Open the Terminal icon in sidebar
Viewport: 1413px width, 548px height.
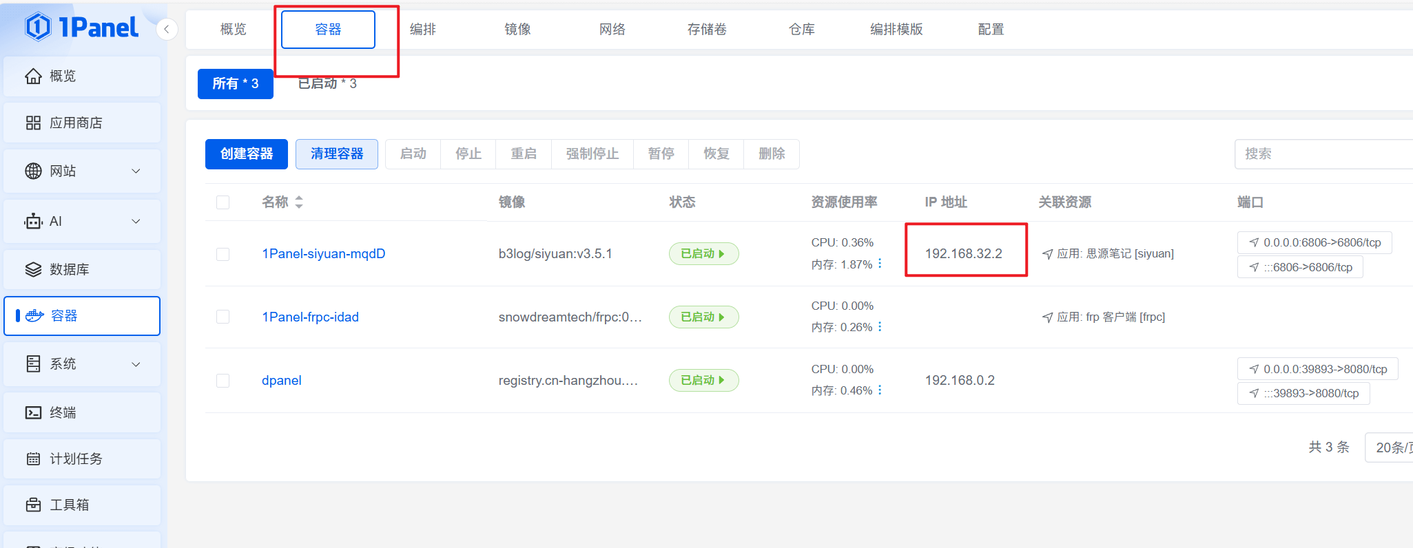(x=33, y=412)
